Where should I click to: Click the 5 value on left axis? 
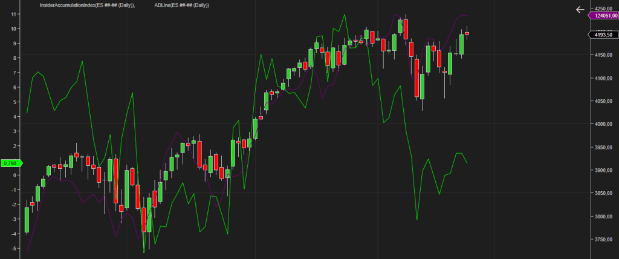click(x=15, y=102)
